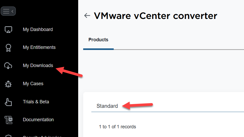Open My Dashboard from the sidebar
Viewport: 244px width, 137px height.
point(38,29)
